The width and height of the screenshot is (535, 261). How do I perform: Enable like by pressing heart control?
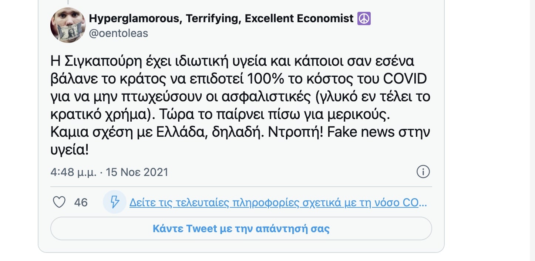click(x=59, y=202)
